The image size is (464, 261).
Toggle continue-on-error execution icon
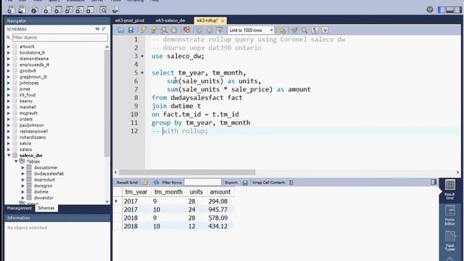186,30
